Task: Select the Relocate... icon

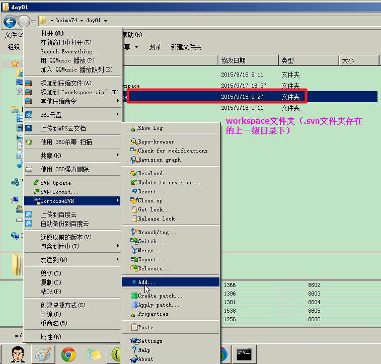Action: [x=134, y=268]
